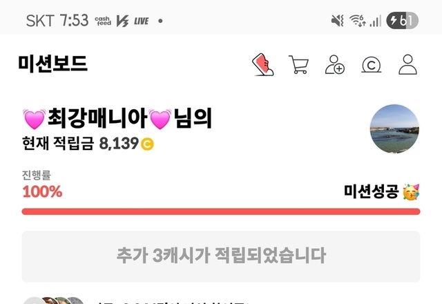This screenshot has height=304, width=442.
Task: Tap the Wi-Fi status icon
Action: click(x=358, y=21)
